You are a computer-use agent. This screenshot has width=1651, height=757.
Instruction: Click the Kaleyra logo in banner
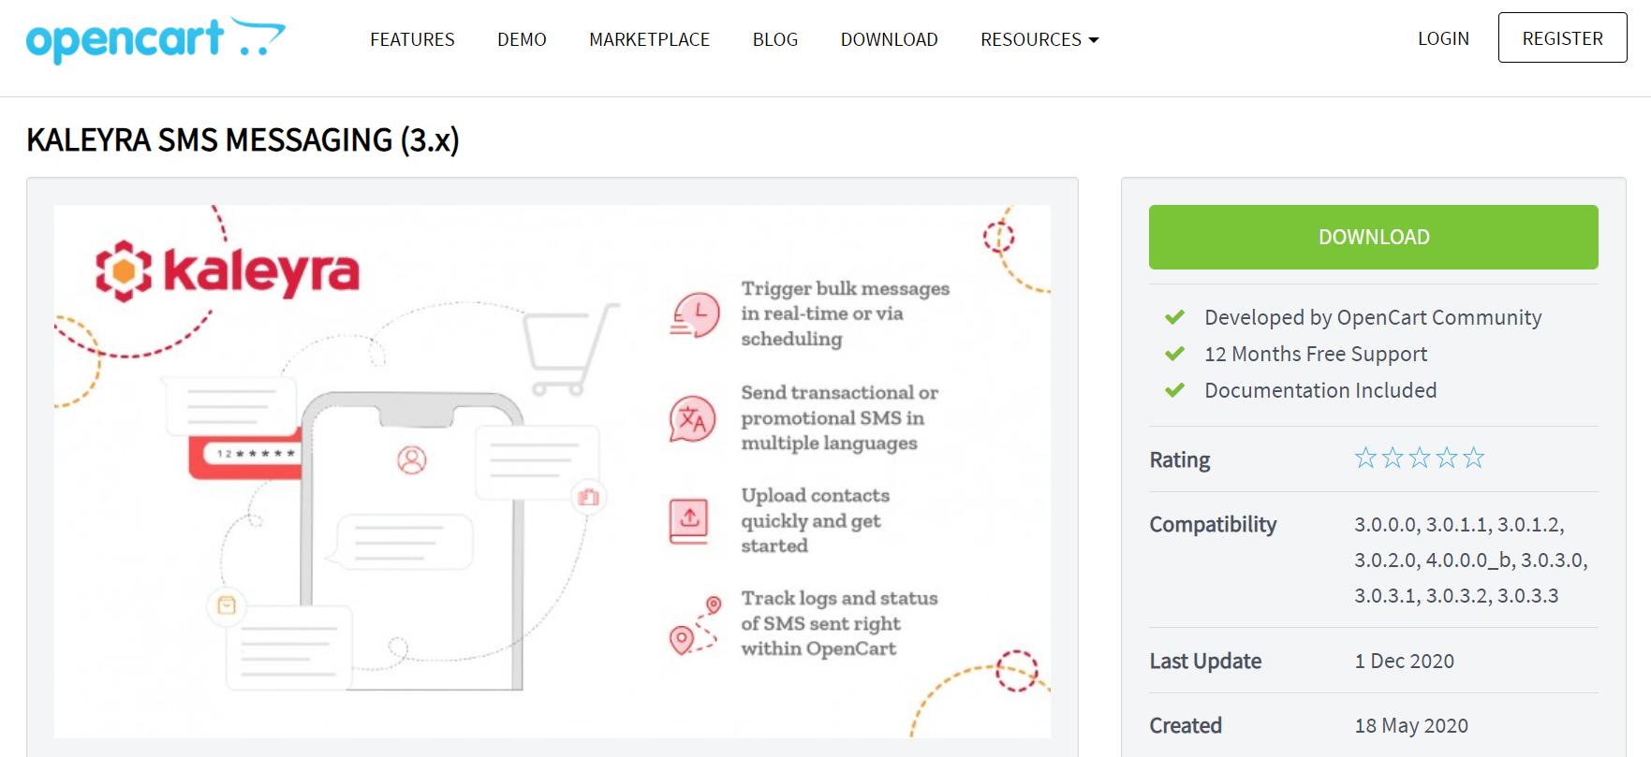228,271
